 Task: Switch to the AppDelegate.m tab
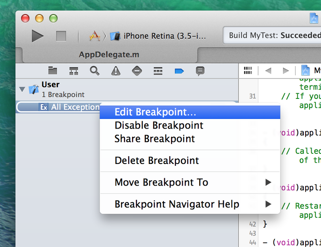pyautogui.click(x=108, y=55)
